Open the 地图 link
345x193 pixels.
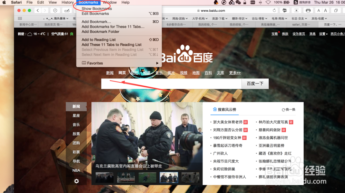(196, 73)
